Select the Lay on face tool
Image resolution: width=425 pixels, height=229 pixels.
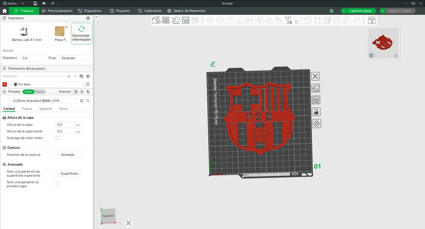click(240, 20)
